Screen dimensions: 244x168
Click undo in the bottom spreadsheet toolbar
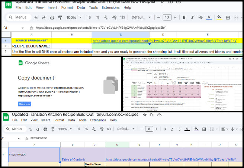point(30,129)
